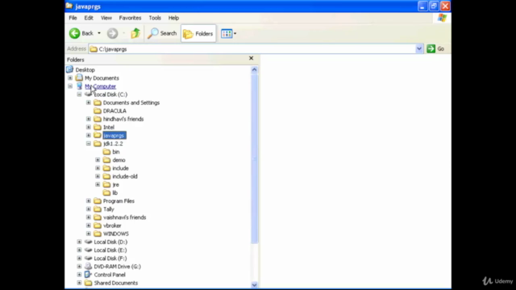Select the DRACULA folder icon
Screen dimensions: 516x290
(98, 111)
